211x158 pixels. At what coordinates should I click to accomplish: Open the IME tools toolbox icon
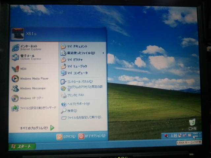(185, 135)
